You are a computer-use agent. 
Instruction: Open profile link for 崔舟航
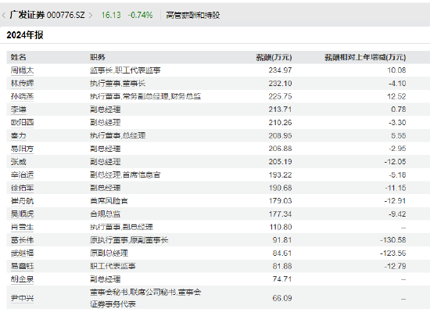(x=22, y=201)
